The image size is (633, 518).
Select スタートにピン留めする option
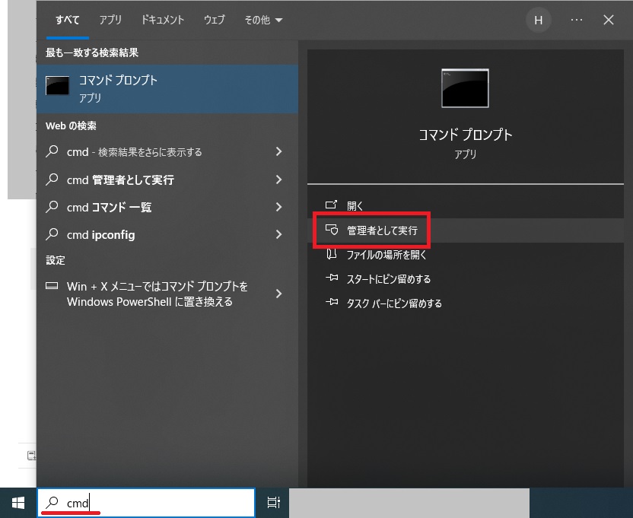(x=388, y=279)
